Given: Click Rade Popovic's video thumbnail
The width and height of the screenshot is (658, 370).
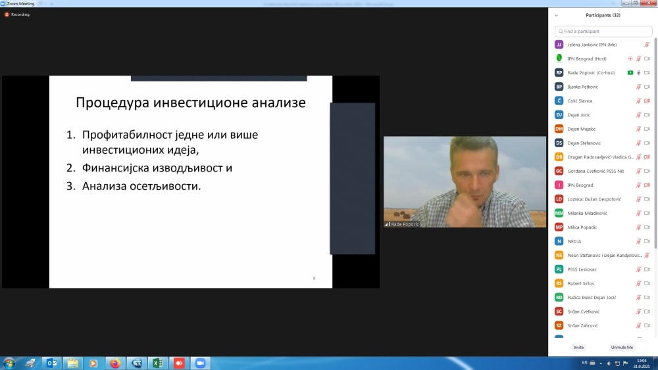Looking at the screenshot, I should tap(465, 182).
